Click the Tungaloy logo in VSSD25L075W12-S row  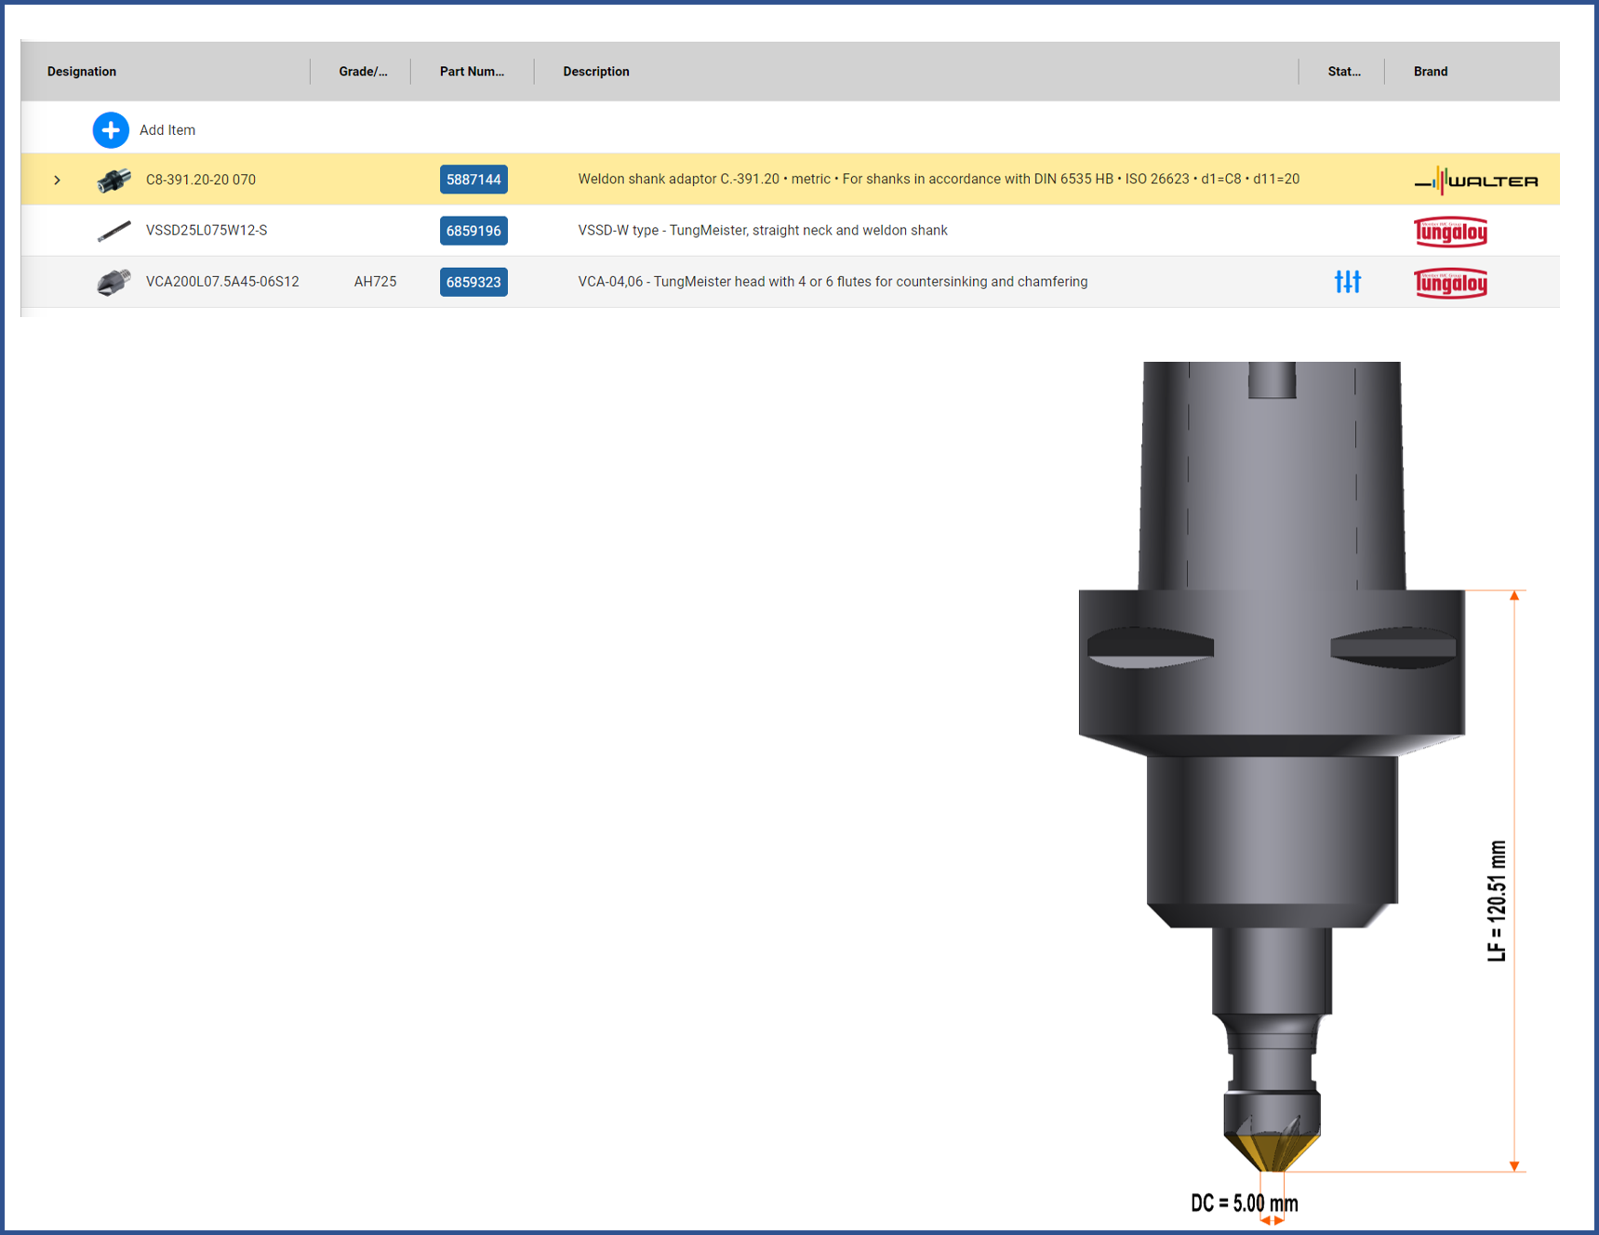click(x=1450, y=232)
